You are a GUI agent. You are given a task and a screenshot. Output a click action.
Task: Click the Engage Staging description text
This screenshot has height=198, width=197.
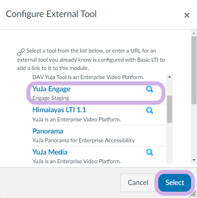click(x=51, y=98)
